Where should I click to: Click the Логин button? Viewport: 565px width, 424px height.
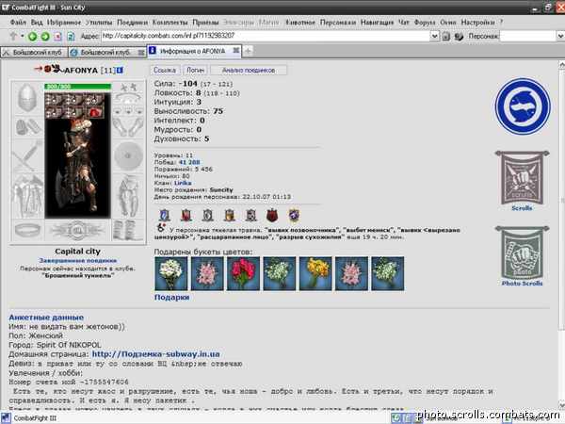195,70
